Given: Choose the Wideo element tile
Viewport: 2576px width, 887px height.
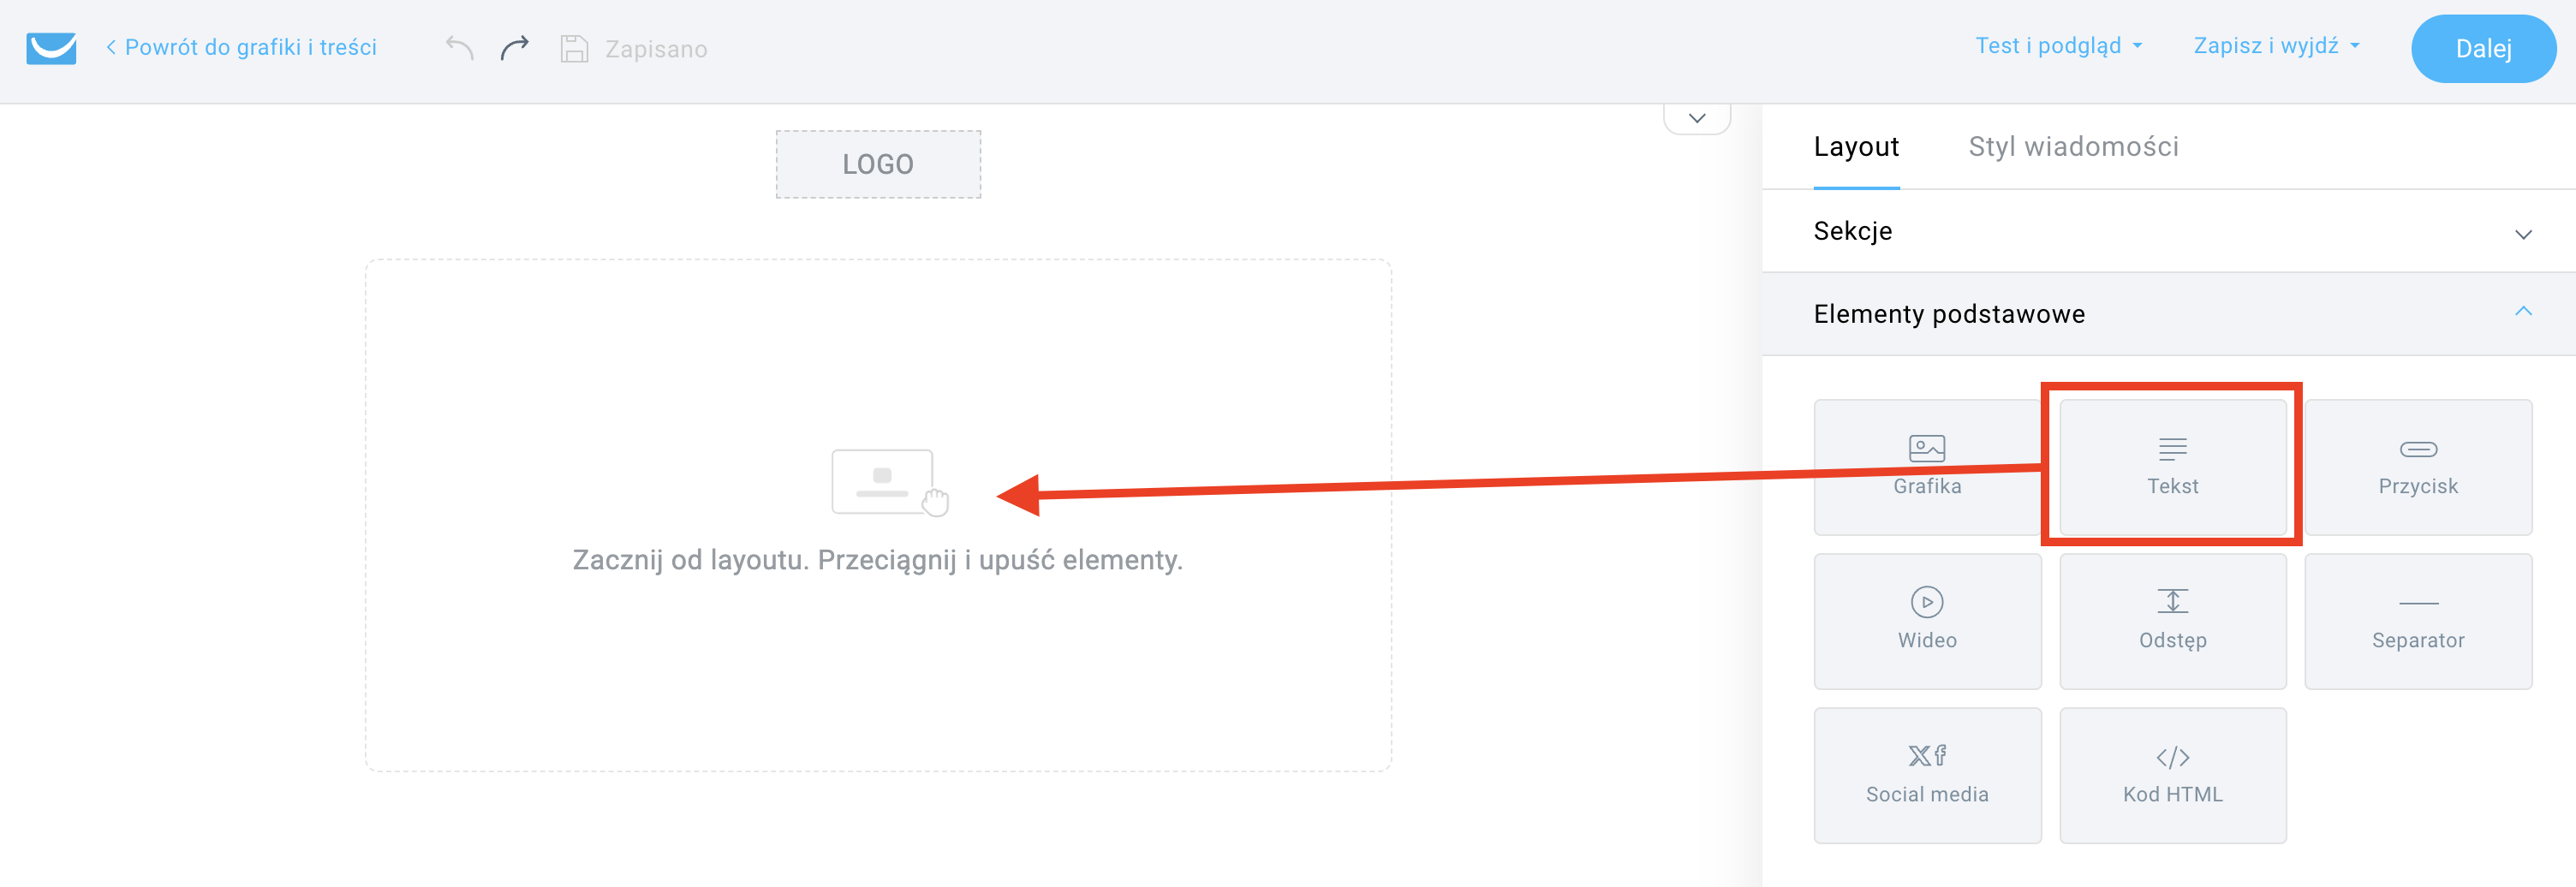Looking at the screenshot, I should pos(1927,621).
